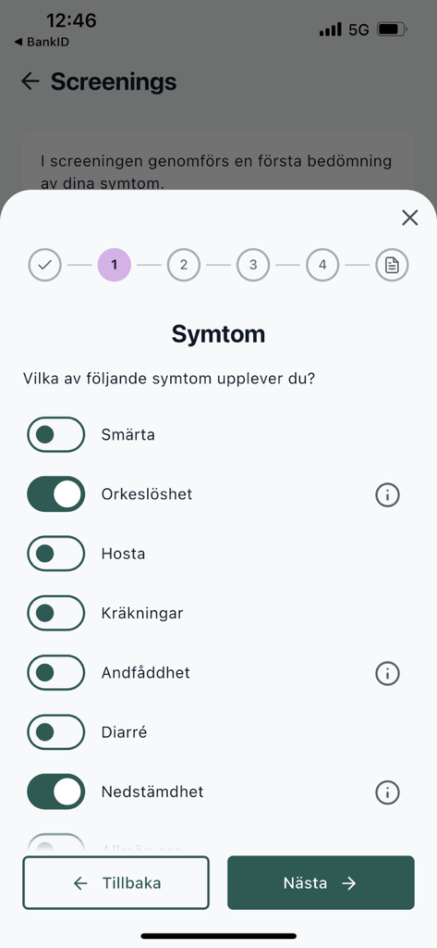Tap the Tillbaka button
437x948 pixels.
point(116,883)
